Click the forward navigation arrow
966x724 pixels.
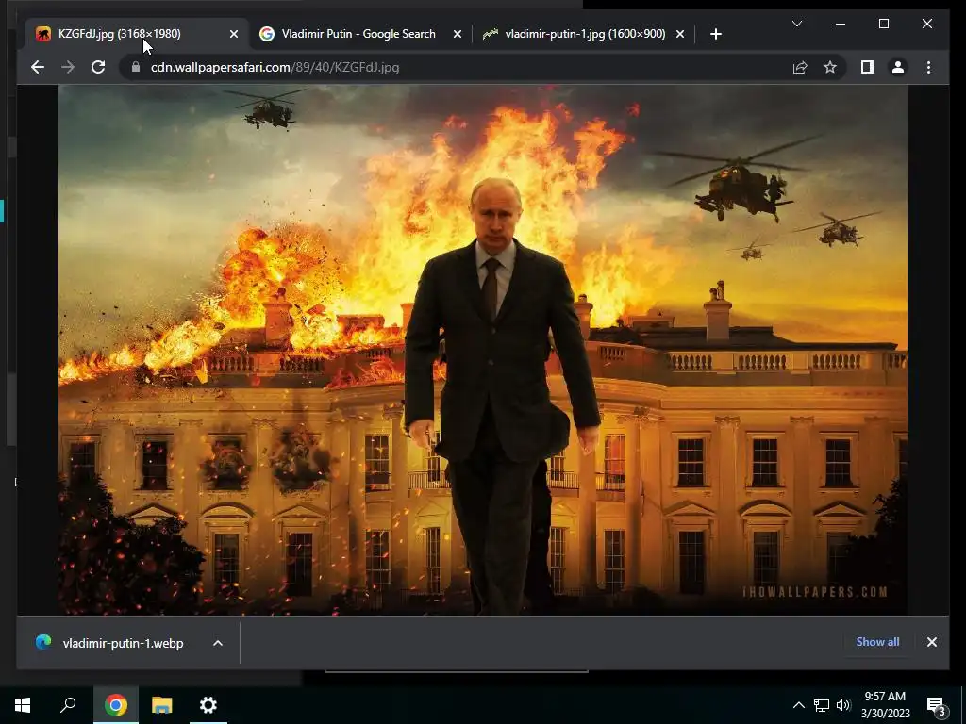tap(68, 67)
